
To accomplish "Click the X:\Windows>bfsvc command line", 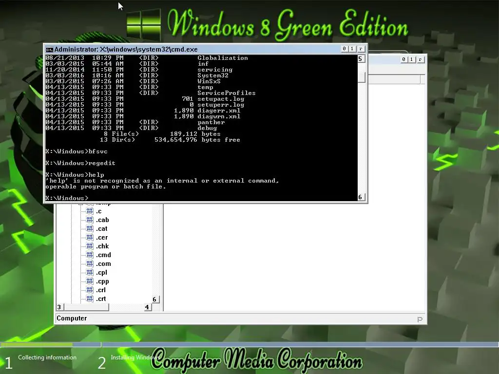I will pyautogui.click(x=77, y=151).
